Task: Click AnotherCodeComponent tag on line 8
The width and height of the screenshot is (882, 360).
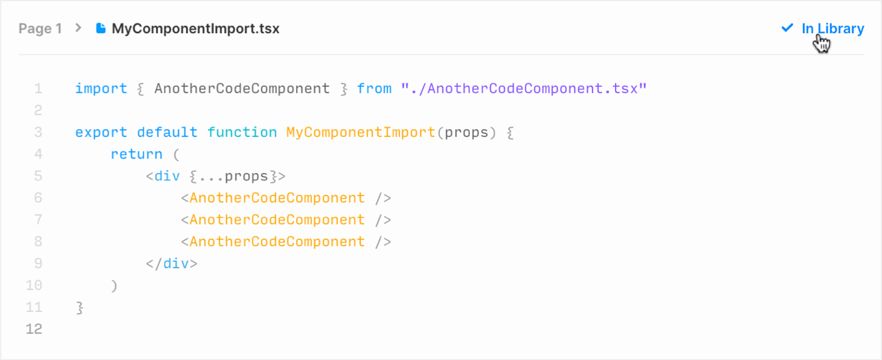Action: coord(277,241)
